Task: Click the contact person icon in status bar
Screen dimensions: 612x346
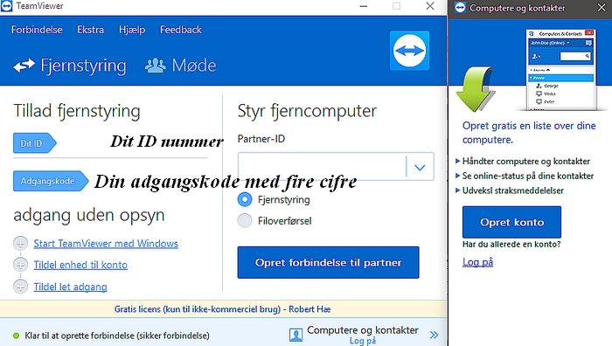Action: coord(296,335)
